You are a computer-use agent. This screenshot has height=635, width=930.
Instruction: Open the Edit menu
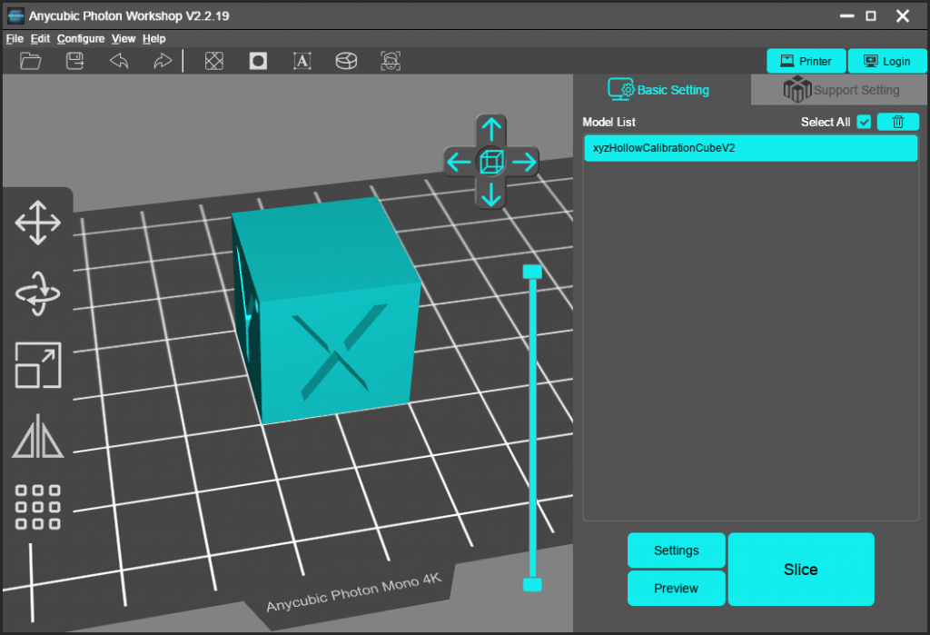tap(40, 38)
